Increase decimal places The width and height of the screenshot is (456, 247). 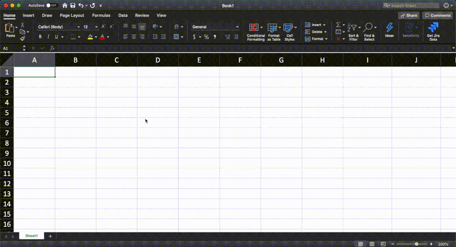click(x=227, y=37)
